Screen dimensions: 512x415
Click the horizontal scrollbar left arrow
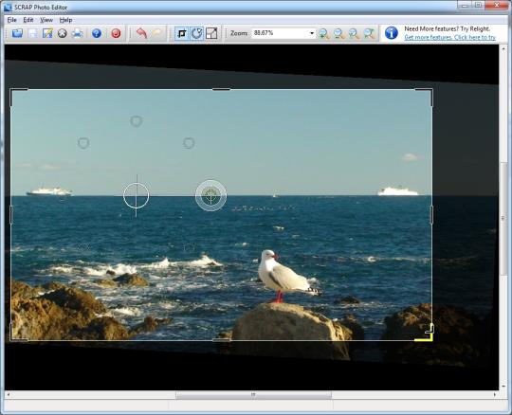point(9,395)
